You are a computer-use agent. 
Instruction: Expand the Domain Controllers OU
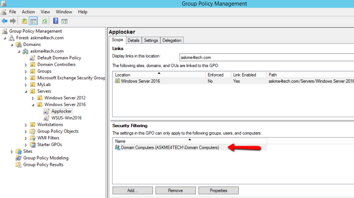pyautogui.click(x=26, y=65)
